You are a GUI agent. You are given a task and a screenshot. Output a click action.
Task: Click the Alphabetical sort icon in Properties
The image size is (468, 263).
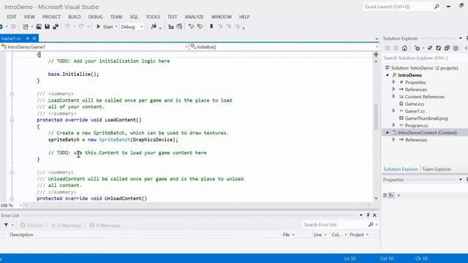coord(391,196)
